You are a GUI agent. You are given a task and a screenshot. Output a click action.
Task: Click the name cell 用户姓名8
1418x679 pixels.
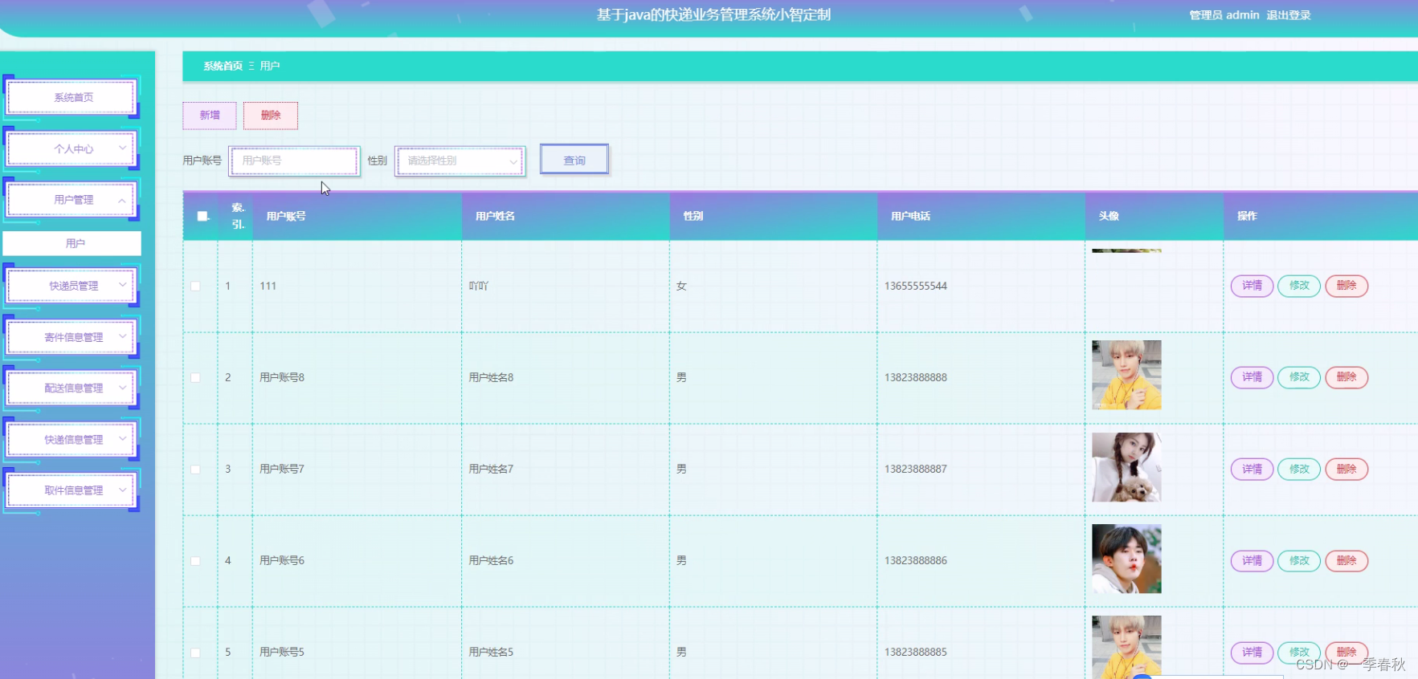click(x=491, y=377)
